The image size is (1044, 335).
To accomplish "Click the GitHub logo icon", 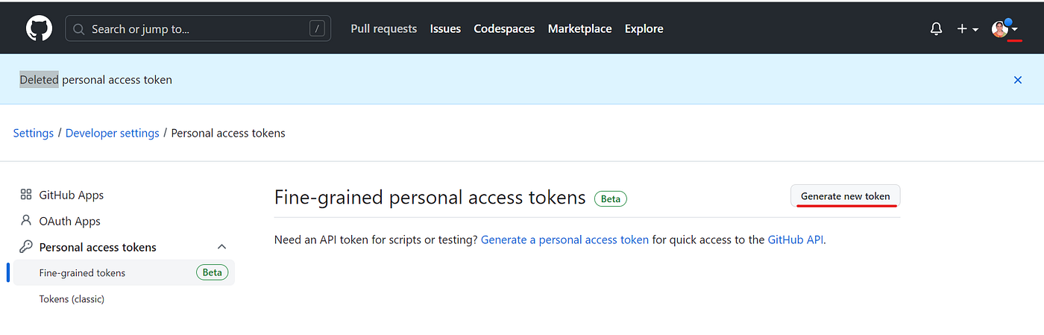I will point(40,29).
